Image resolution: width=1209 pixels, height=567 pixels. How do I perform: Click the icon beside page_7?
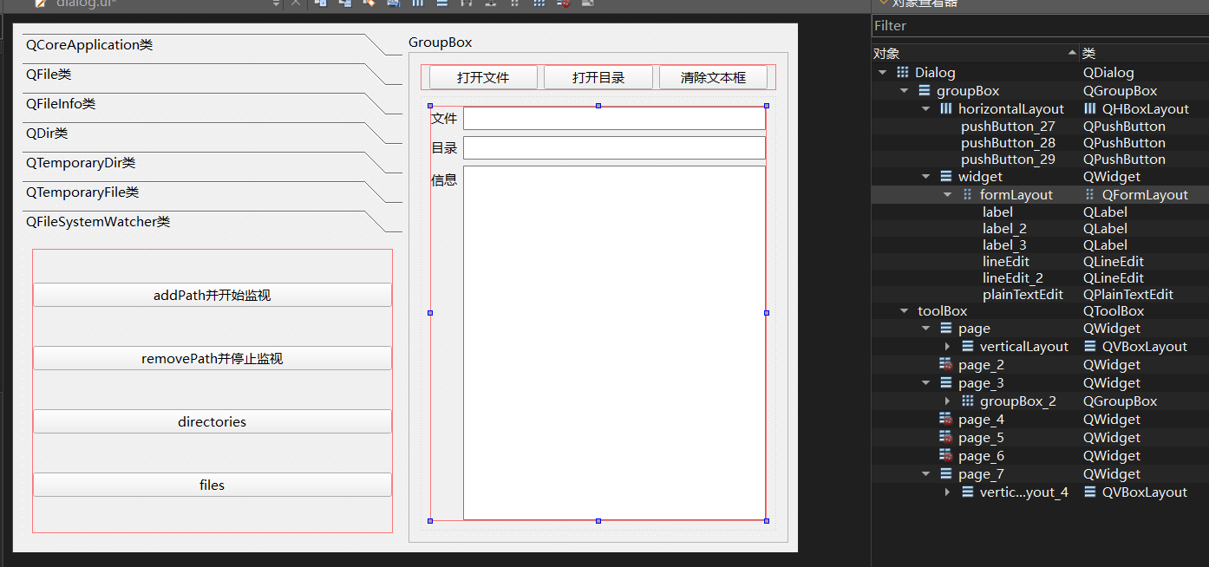[946, 474]
